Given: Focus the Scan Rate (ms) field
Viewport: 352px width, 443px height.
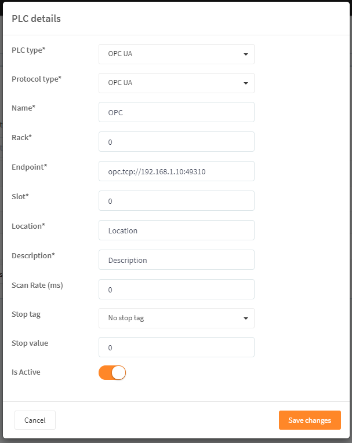Looking at the screenshot, I should [176, 290].
